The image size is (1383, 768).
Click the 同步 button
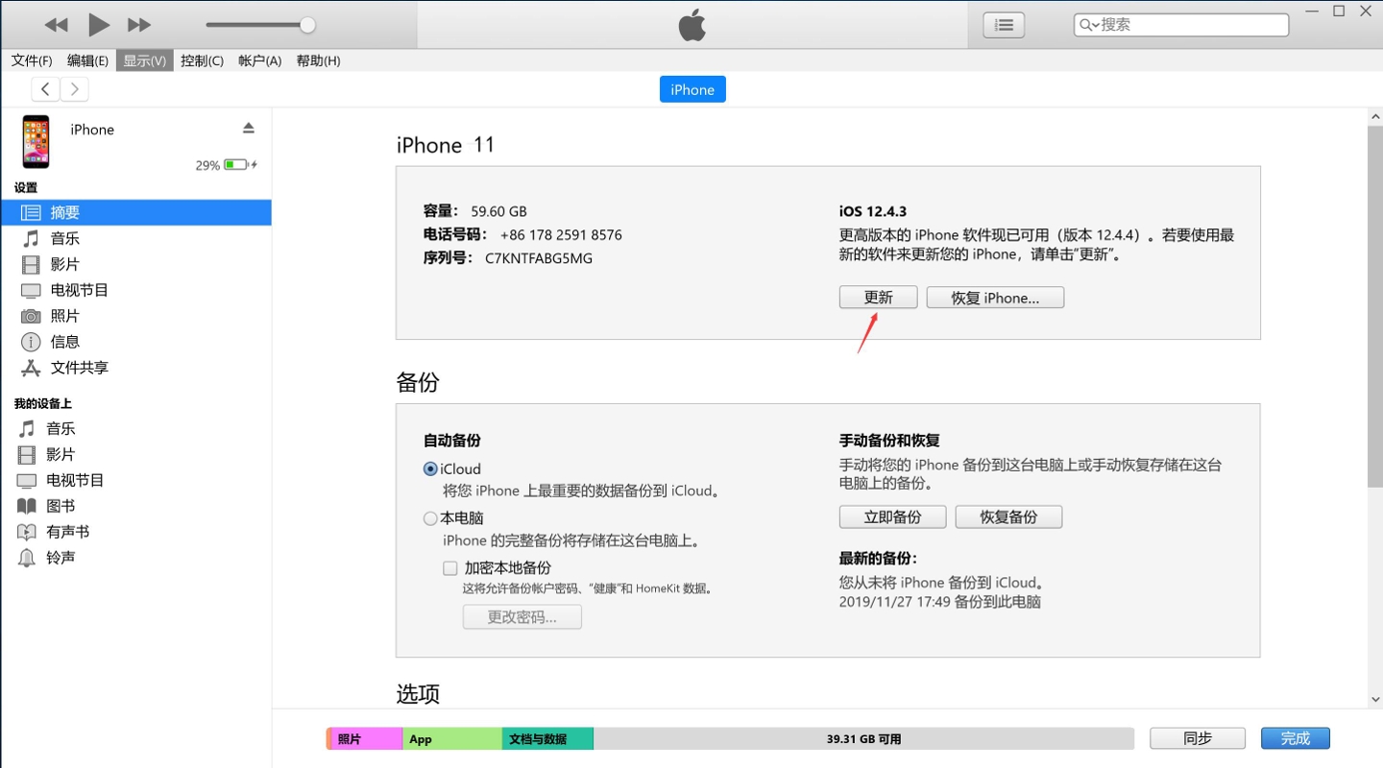tap(1198, 738)
